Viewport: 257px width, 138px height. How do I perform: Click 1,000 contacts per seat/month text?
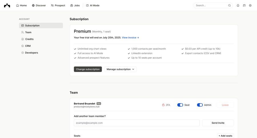tap(148, 49)
